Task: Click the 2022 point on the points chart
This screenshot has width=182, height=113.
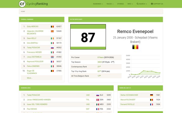Action: [x=144, y=71]
